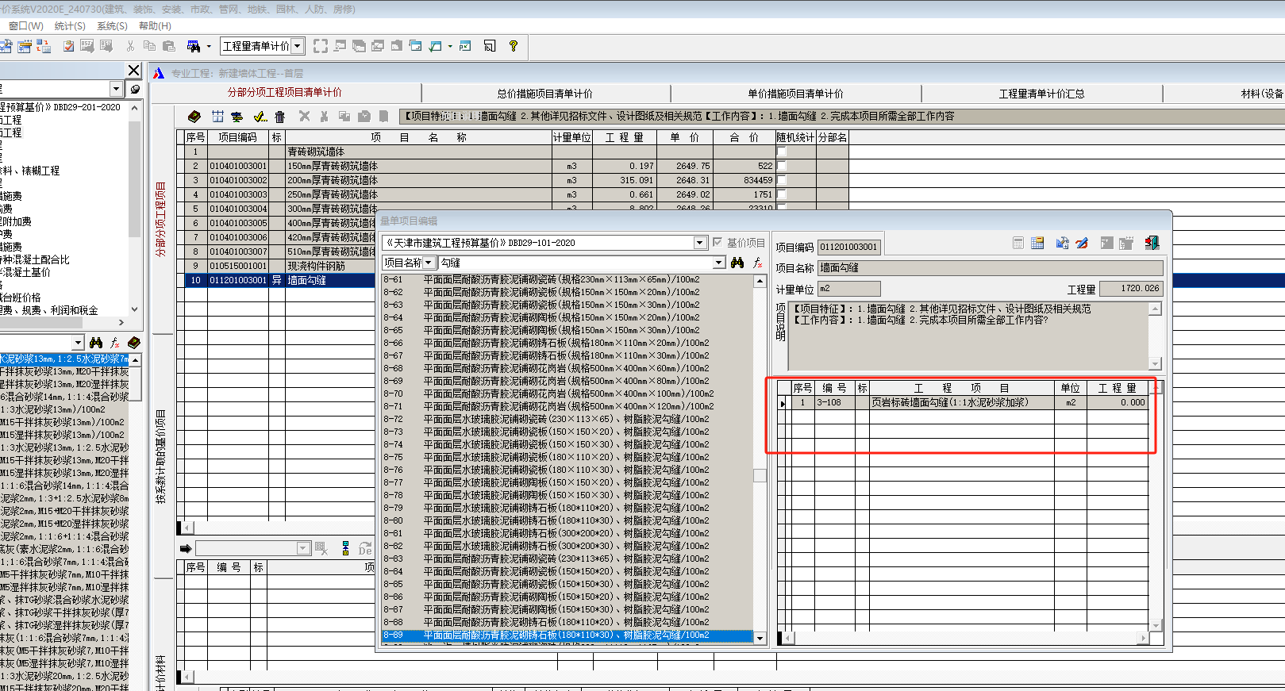Click the blue-yellow stacked boxes icon below table
This screenshot has width=1285, height=691.
[x=345, y=548]
